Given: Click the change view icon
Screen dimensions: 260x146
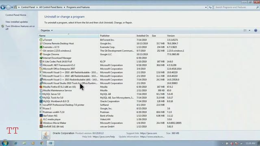Looking at the screenshot, I should (245, 30).
